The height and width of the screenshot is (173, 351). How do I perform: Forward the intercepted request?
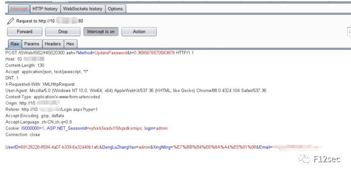tap(24, 31)
